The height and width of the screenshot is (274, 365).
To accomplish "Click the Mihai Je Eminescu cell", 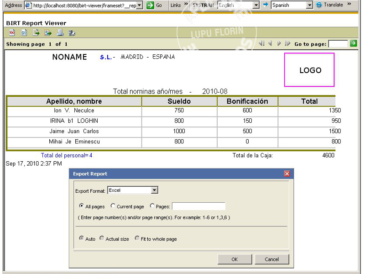I will [x=74, y=142].
